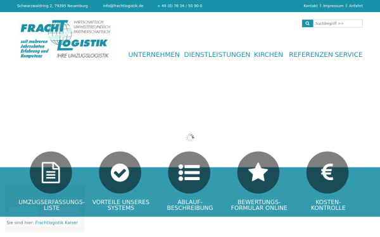Click the search magnifier icon button
This screenshot has height=237, width=380.
pyautogui.click(x=307, y=23)
